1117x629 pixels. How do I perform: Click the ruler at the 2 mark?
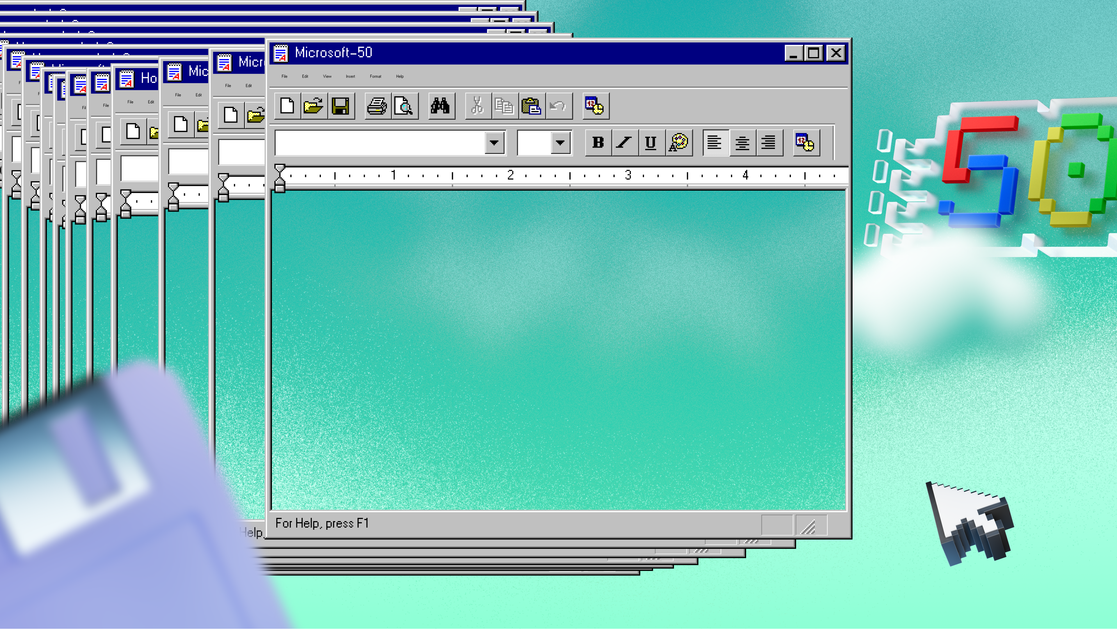tap(511, 175)
